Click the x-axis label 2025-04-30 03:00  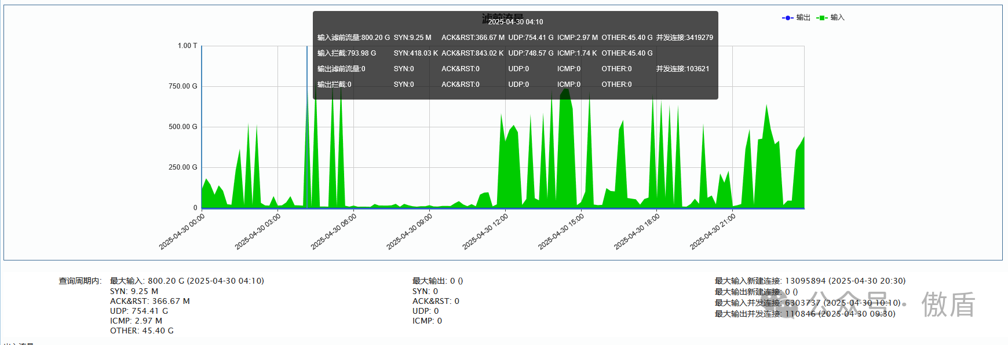pyautogui.click(x=258, y=232)
